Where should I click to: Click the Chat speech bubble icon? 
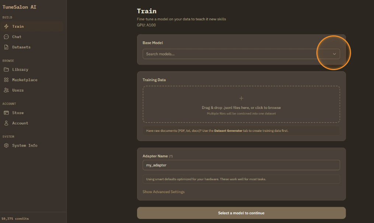(6, 37)
